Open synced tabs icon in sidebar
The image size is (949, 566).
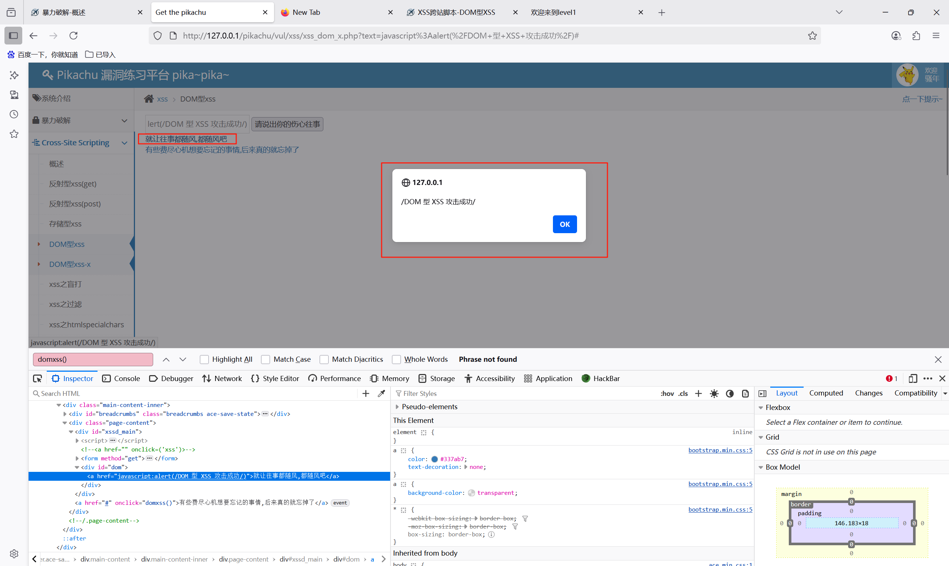pyautogui.click(x=14, y=95)
